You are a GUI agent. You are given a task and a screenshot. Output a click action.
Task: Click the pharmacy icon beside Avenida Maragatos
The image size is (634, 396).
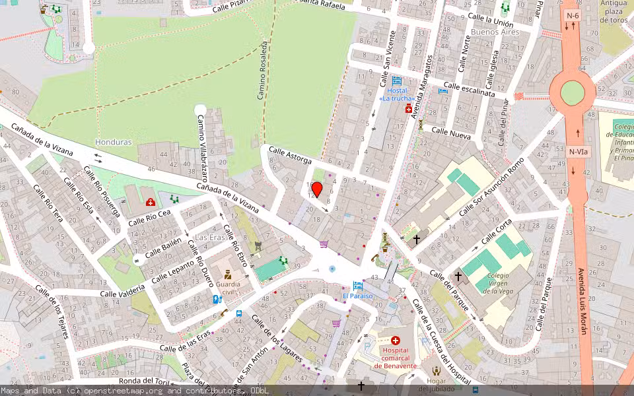click(409, 108)
